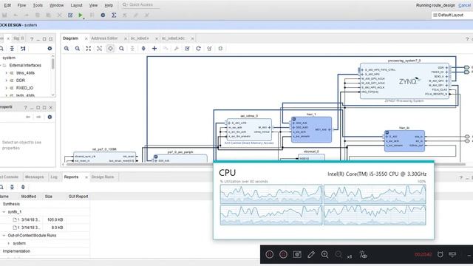473x266 pixels.
Task: Expand the DDR interface
Action: point(7,81)
